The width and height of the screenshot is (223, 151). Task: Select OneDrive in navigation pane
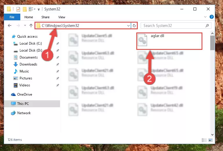click(25, 94)
